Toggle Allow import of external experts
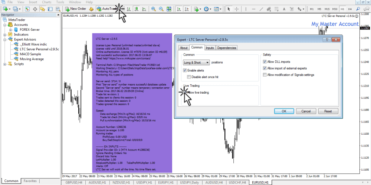The width and height of the screenshot is (371, 185). pyautogui.click(x=265, y=68)
